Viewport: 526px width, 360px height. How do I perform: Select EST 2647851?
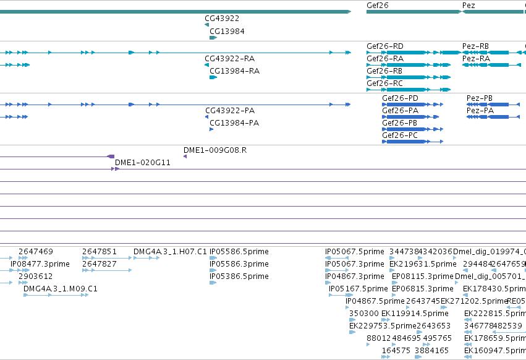click(x=107, y=258)
